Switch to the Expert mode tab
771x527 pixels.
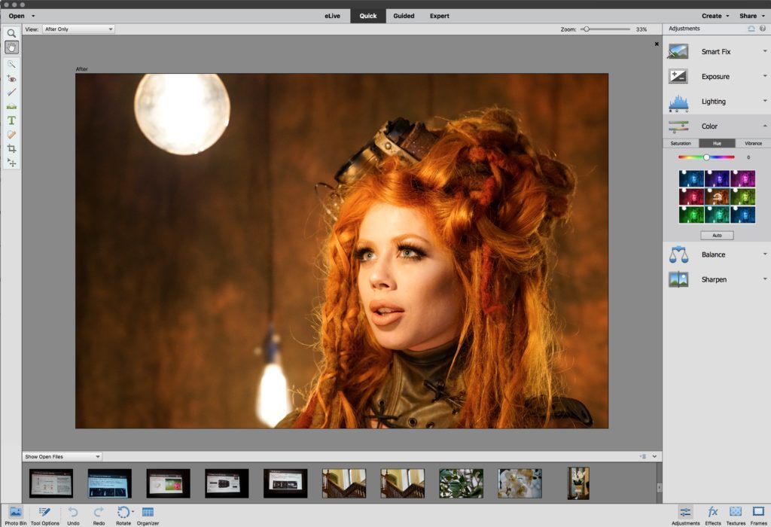(x=439, y=16)
